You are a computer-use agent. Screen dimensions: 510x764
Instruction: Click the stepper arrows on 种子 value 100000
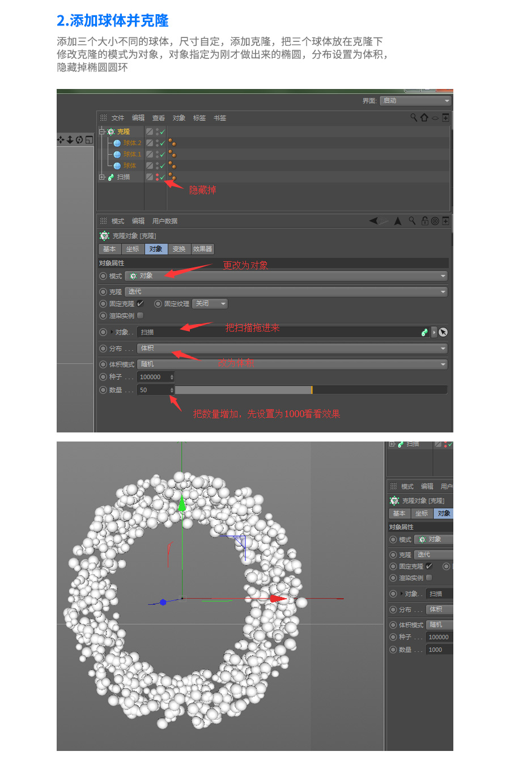[x=172, y=377]
